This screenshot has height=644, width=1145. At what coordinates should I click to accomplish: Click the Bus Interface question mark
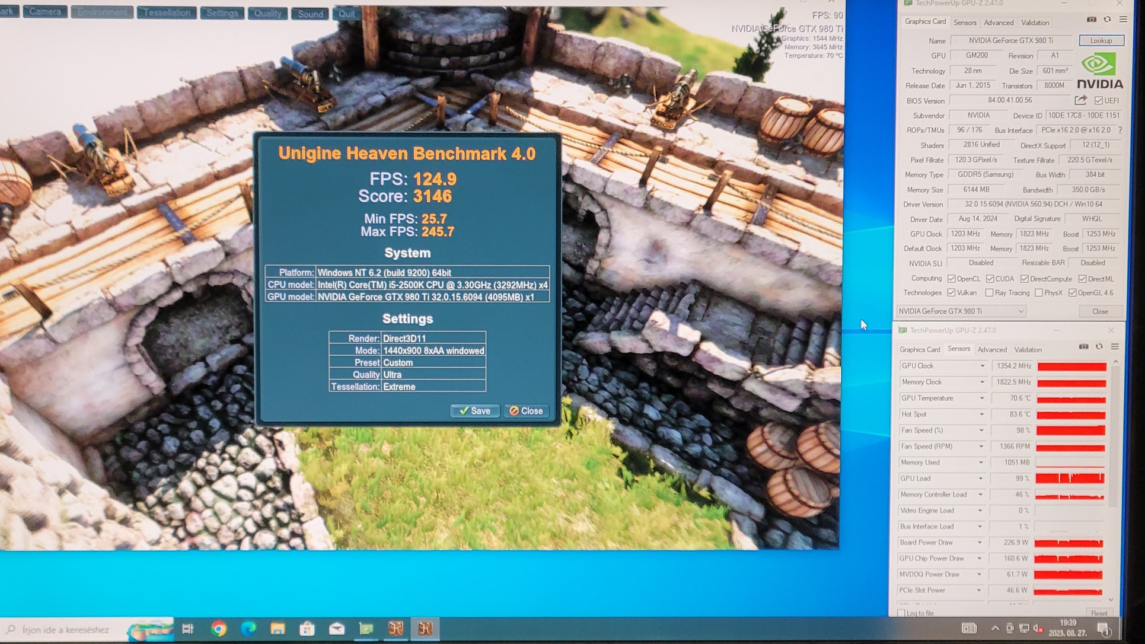(1120, 130)
